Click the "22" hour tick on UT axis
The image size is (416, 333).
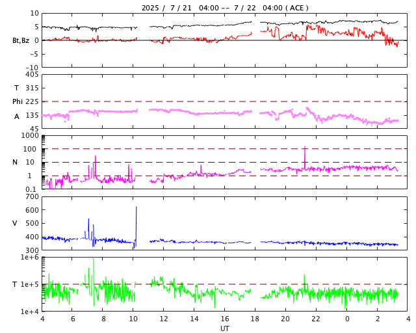coord(316,319)
